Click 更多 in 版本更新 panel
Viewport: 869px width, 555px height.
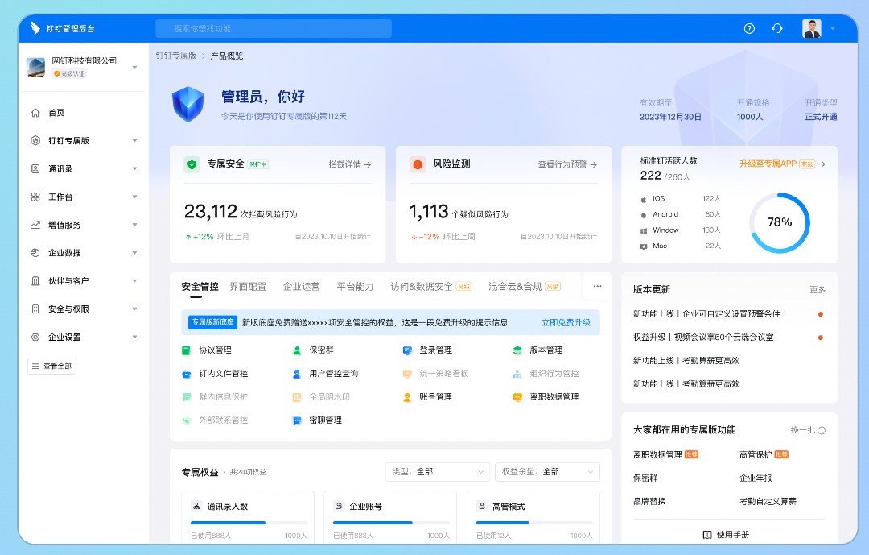point(818,290)
